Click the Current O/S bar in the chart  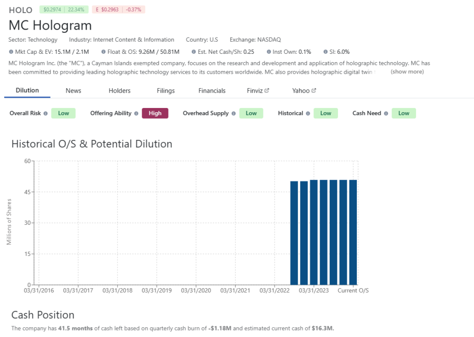tap(353, 232)
